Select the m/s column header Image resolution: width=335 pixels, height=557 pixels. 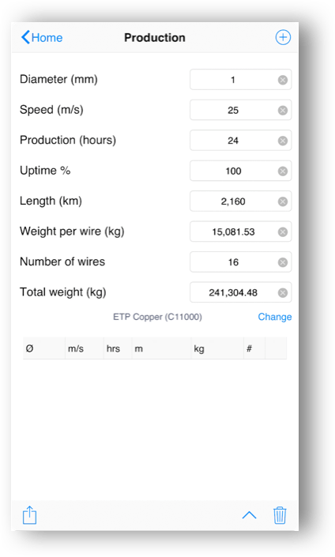point(85,348)
